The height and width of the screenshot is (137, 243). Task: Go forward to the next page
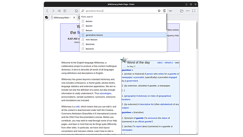(x=53, y=11)
